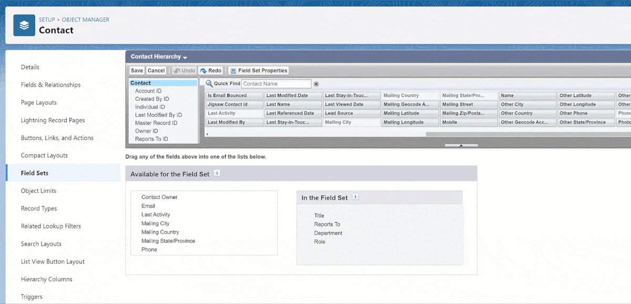Select Reports To ID in the tree

tap(151, 139)
